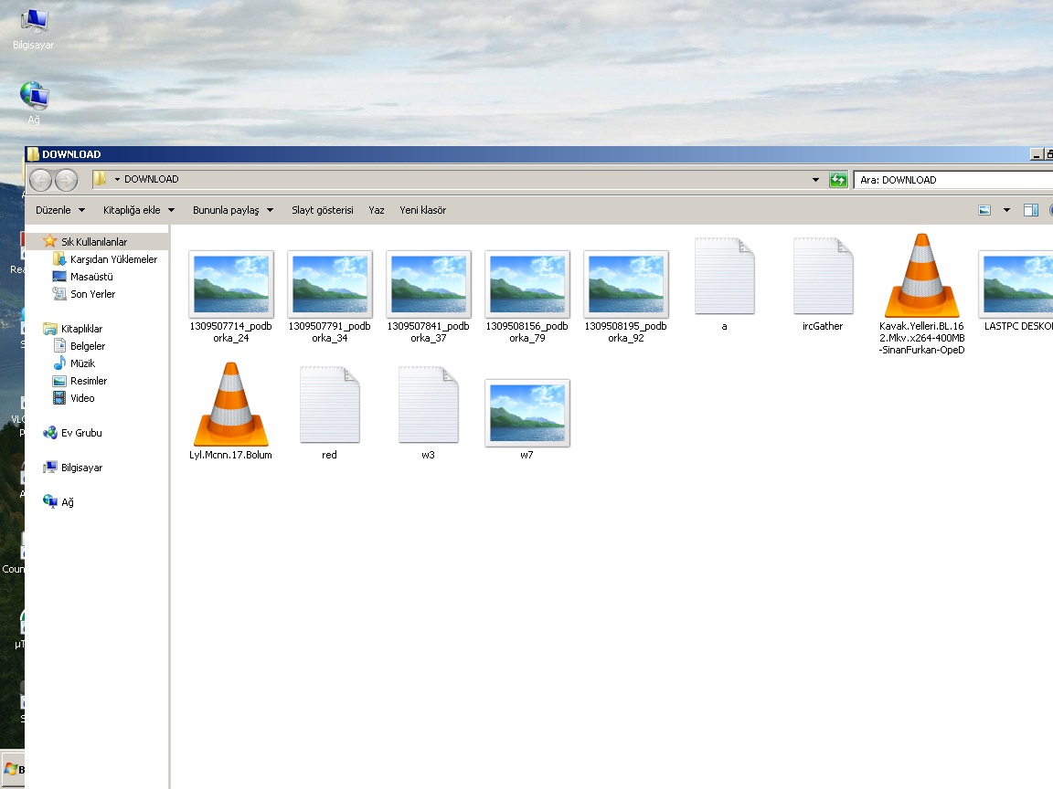
Task: Click the green refresh button
Action: pyautogui.click(x=838, y=180)
